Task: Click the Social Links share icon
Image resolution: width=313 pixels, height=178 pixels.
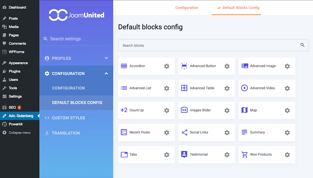Action: (184, 132)
